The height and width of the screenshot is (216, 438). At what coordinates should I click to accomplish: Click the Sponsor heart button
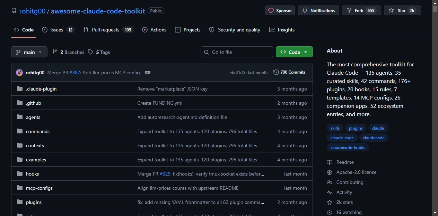pos(280,11)
